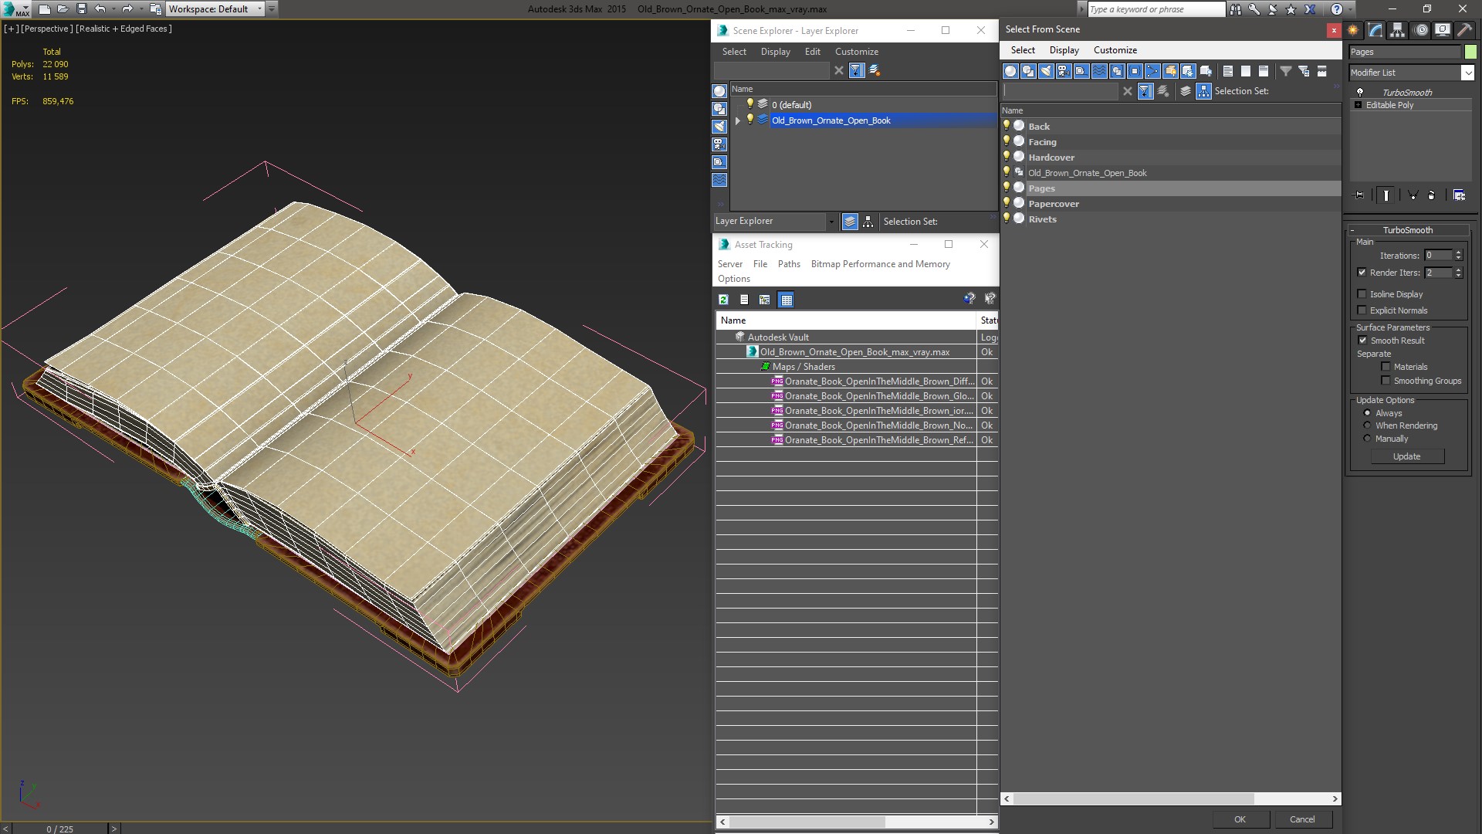Click Configure Modifier Sets icon
This screenshot has height=834, width=1482.
[x=1459, y=195]
